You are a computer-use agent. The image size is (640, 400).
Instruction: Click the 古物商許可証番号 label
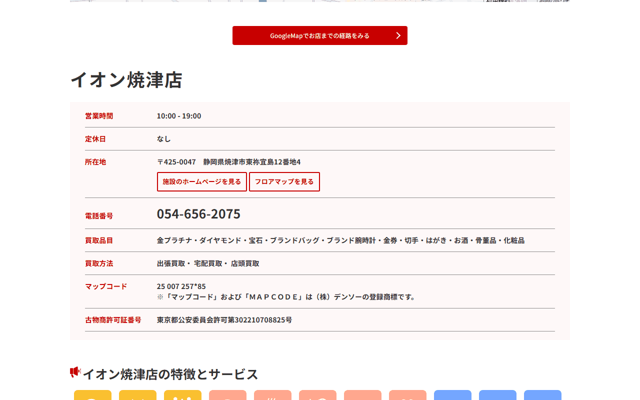[x=113, y=320]
